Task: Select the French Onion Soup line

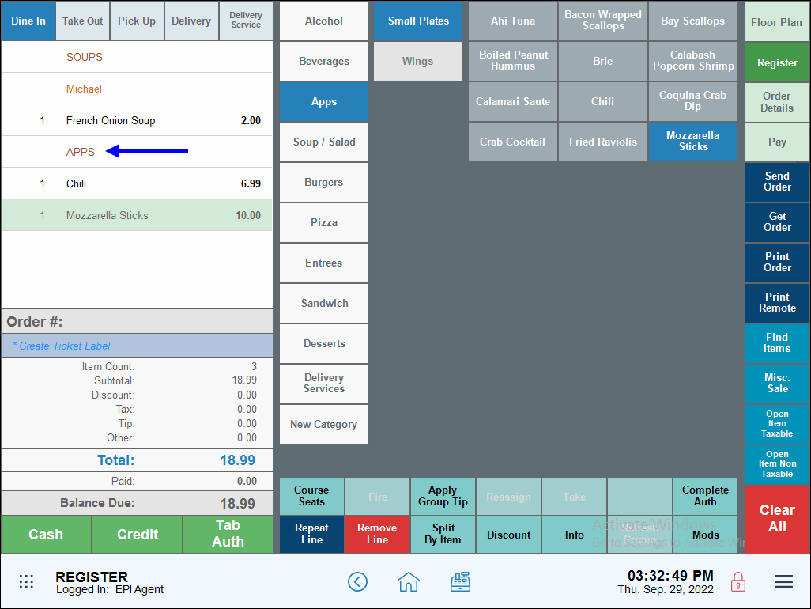Action: [137, 120]
